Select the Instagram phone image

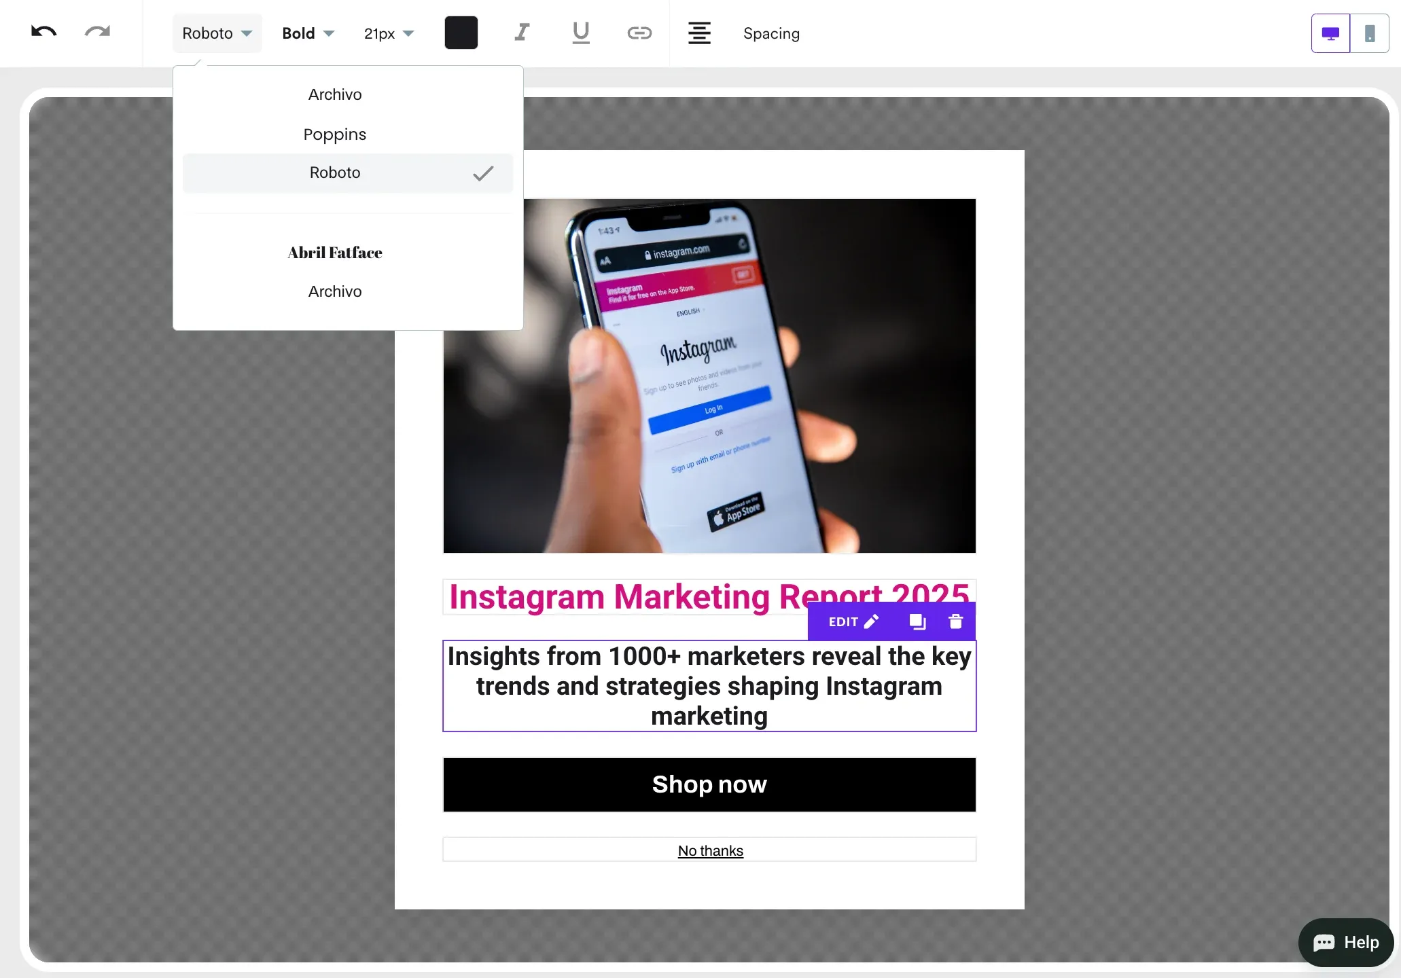(709, 376)
